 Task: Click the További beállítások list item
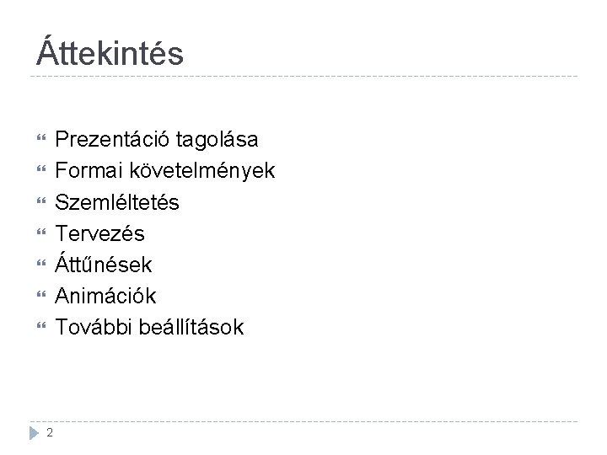pos(149,327)
